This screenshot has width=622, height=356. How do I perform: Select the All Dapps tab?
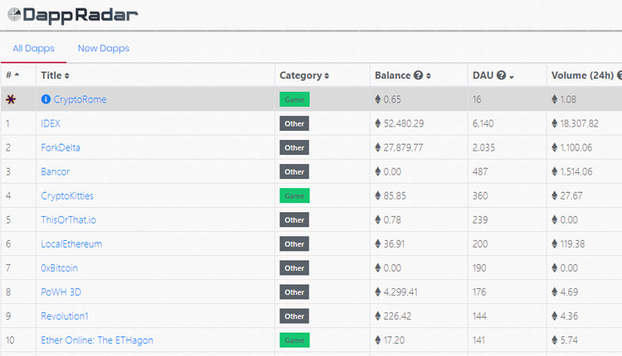tap(34, 48)
